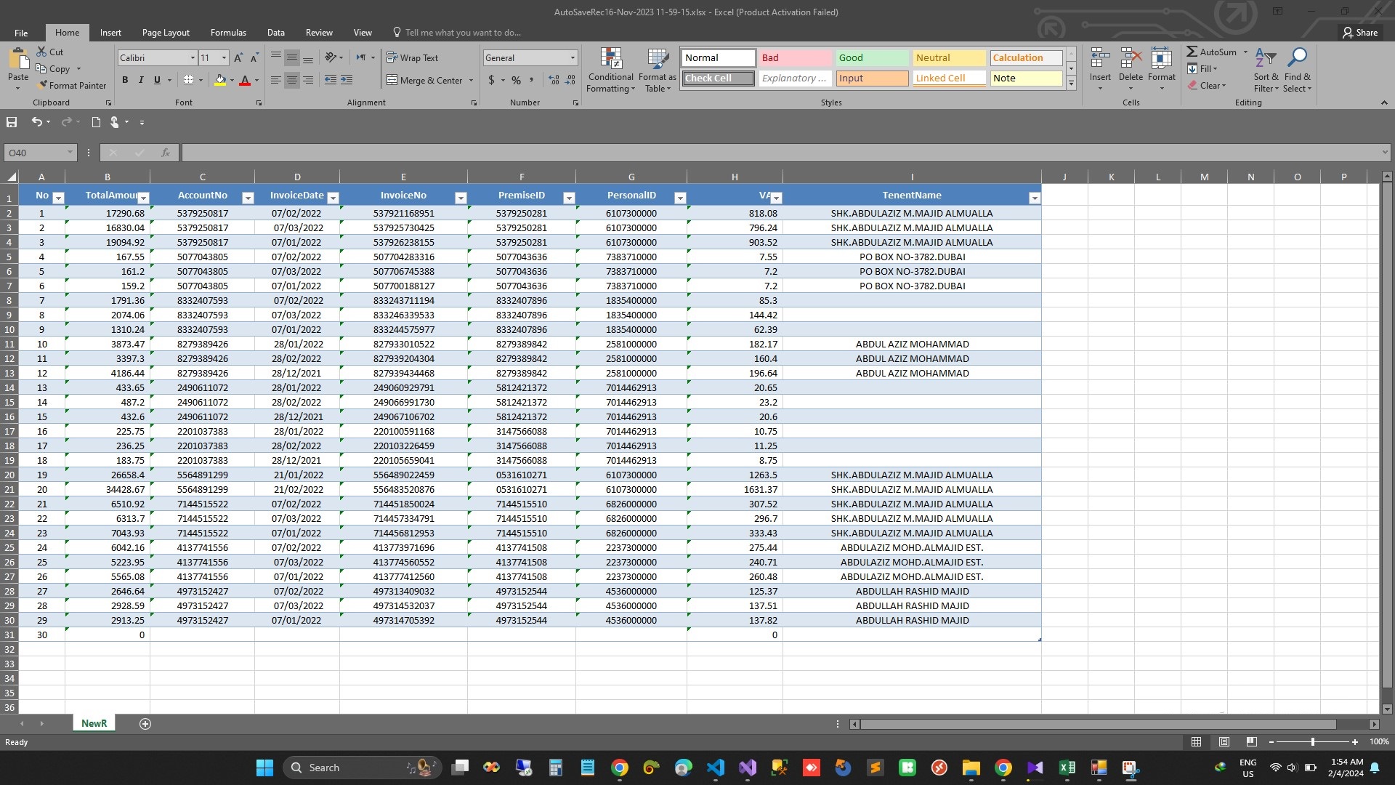Click the Paste clipboard icon
The image size is (1395, 785).
[x=18, y=60]
